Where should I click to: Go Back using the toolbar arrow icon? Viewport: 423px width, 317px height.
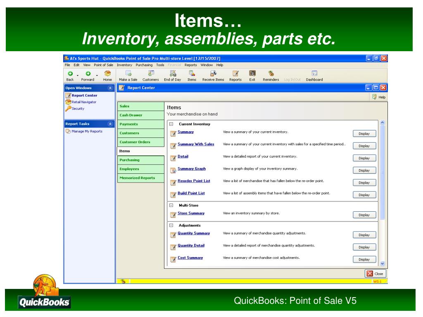(70, 73)
